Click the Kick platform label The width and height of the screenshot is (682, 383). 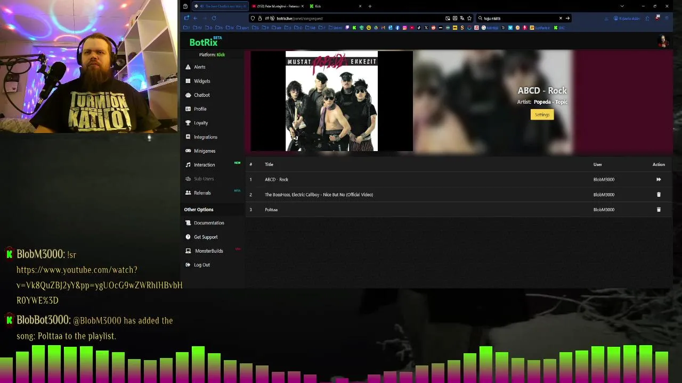click(x=221, y=55)
